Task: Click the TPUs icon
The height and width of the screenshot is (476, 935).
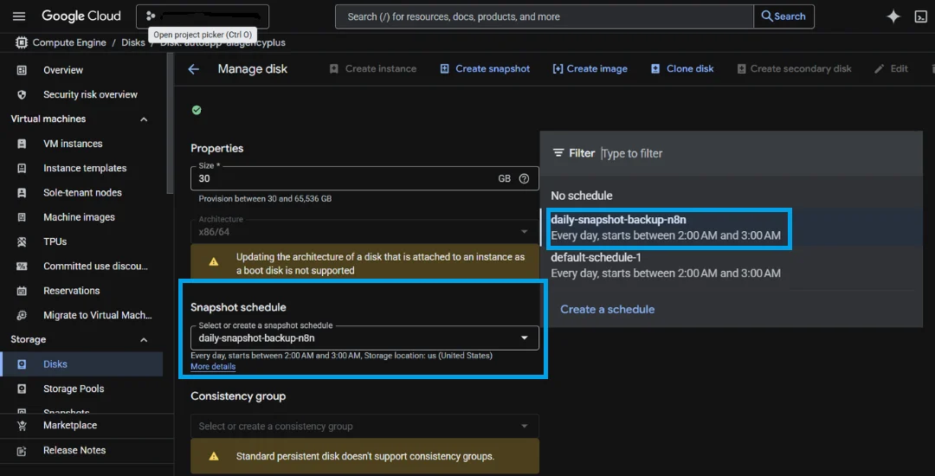Action: (22, 241)
